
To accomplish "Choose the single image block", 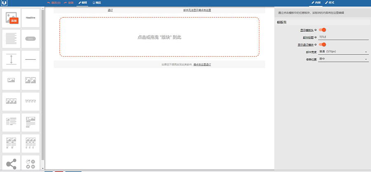I will 11,80.
